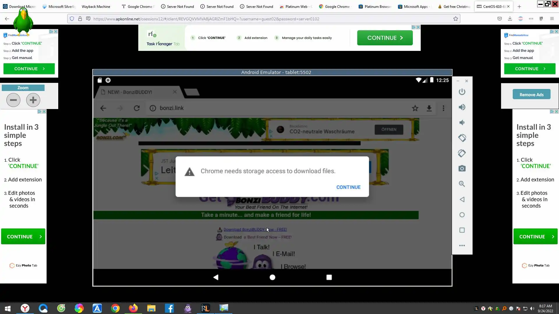Image resolution: width=559 pixels, height=314 pixels.
Task: Open Firefox from the Windows taskbar
Action: point(133,308)
